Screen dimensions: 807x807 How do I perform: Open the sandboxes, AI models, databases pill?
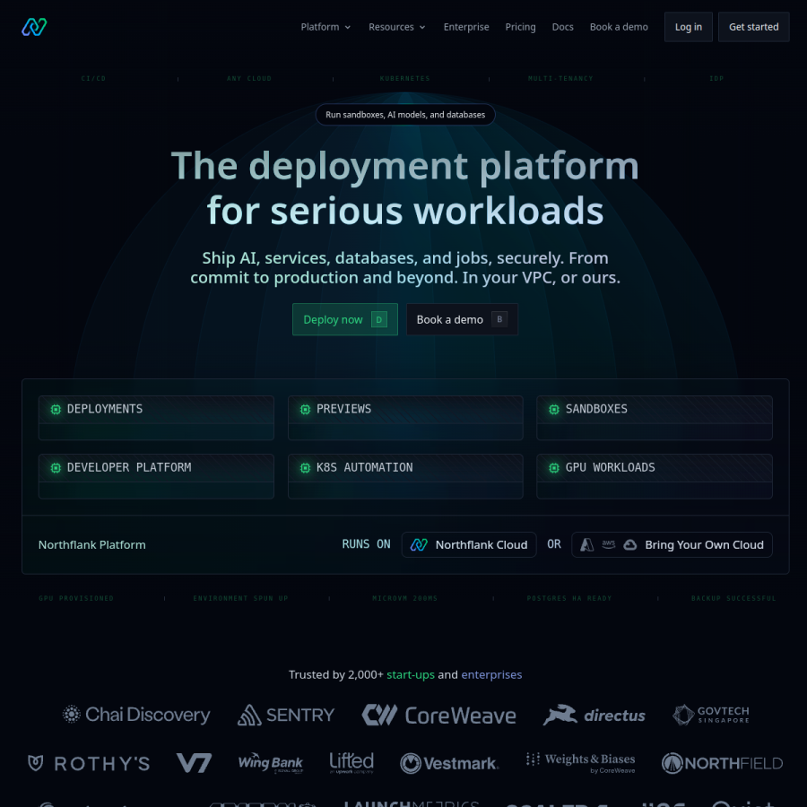pos(405,115)
